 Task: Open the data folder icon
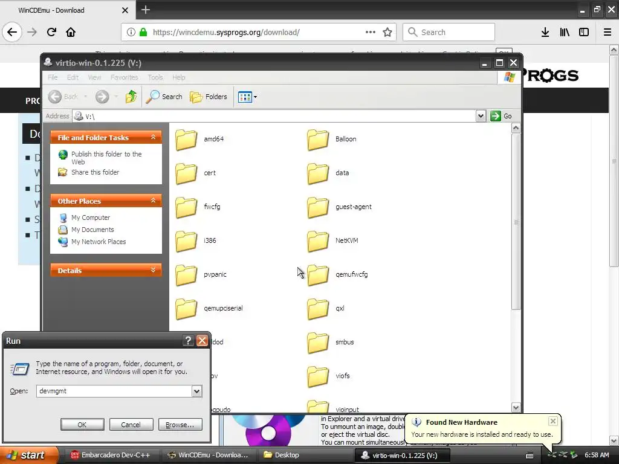tap(318, 173)
